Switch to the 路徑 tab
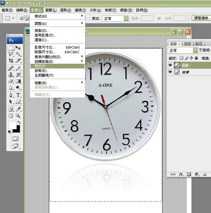 (199, 44)
